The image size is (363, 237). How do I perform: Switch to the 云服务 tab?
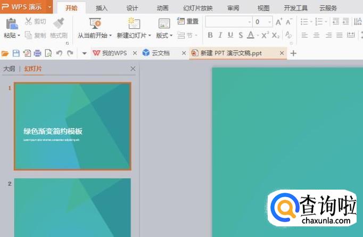click(x=328, y=8)
